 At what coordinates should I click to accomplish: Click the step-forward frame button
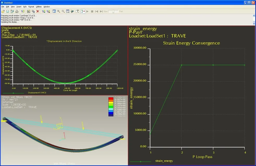pos(101,11)
